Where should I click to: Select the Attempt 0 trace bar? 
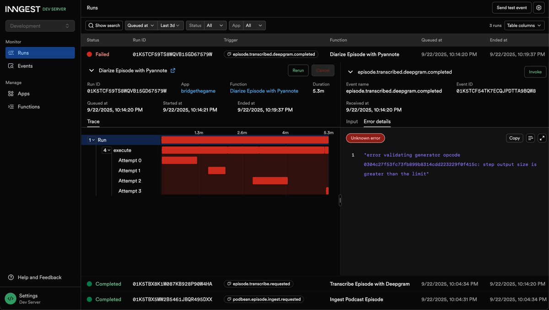coord(179,160)
